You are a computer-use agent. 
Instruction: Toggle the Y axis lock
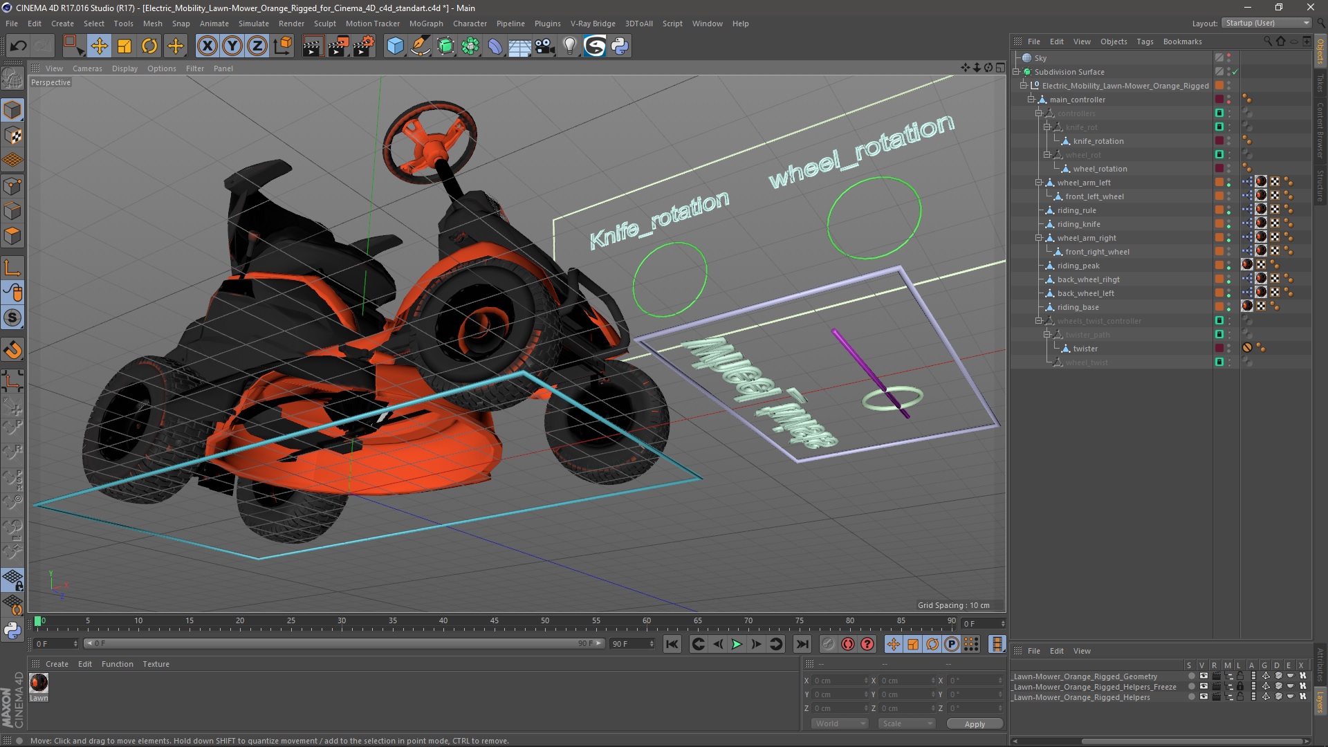pos(232,46)
